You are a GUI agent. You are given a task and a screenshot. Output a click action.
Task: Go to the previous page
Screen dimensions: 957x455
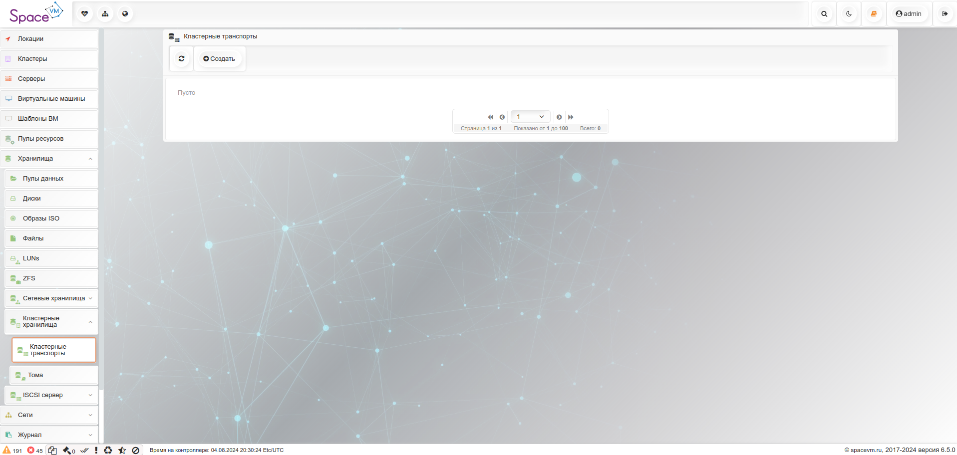click(x=502, y=117)
